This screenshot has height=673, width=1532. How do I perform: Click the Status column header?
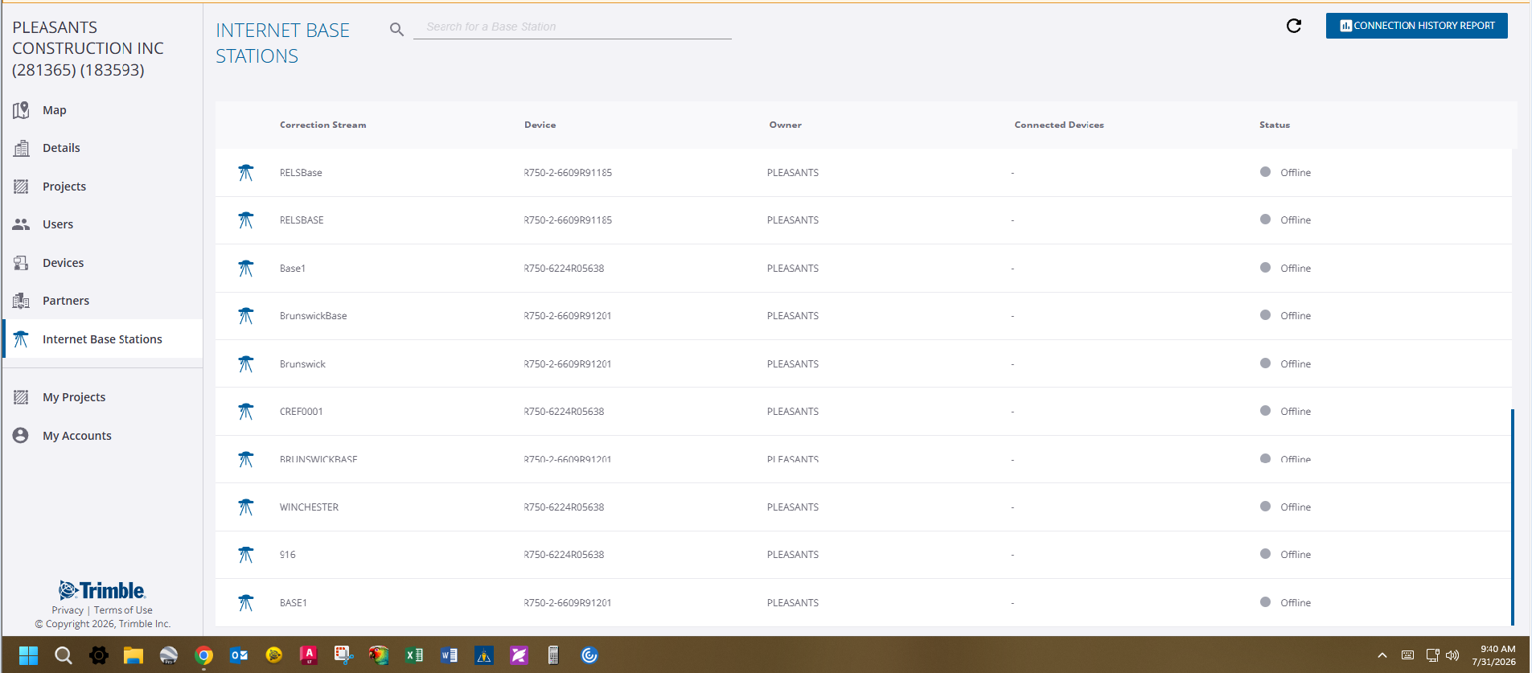point(1275,125)
